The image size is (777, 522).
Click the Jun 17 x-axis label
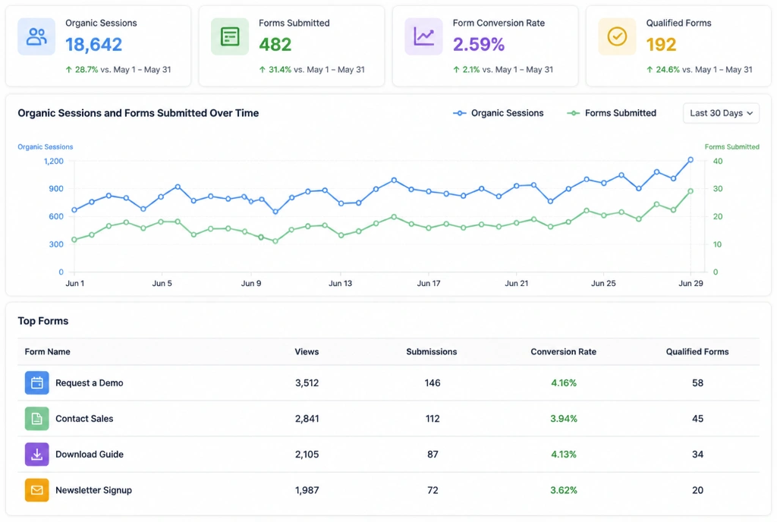[429, 283]
